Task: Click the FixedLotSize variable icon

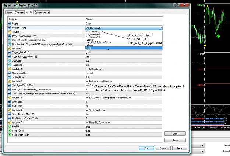Action: coord(10,44)
